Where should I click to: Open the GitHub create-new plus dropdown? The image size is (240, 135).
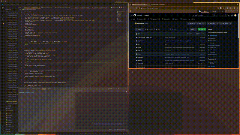tap(222, 15)
